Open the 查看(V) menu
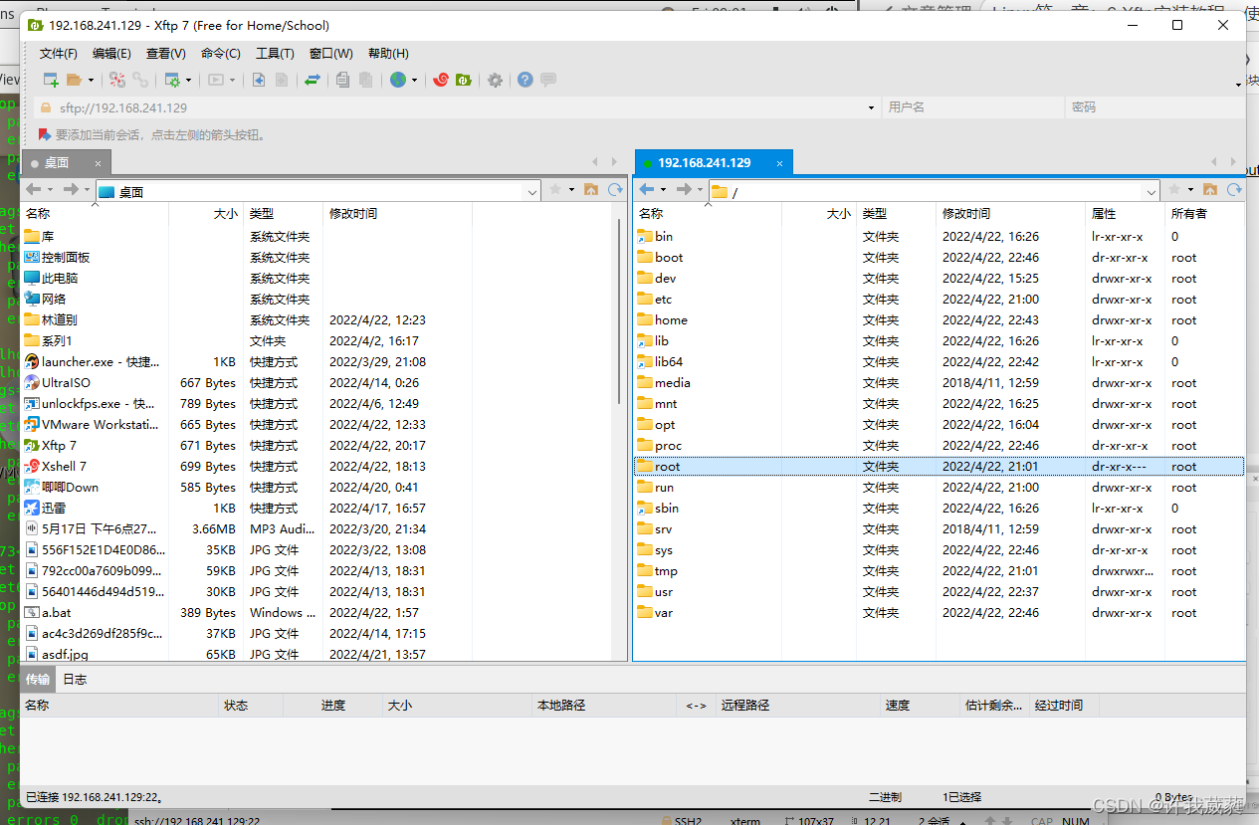This screenshot has width=1259, height=825. [166, 54]
